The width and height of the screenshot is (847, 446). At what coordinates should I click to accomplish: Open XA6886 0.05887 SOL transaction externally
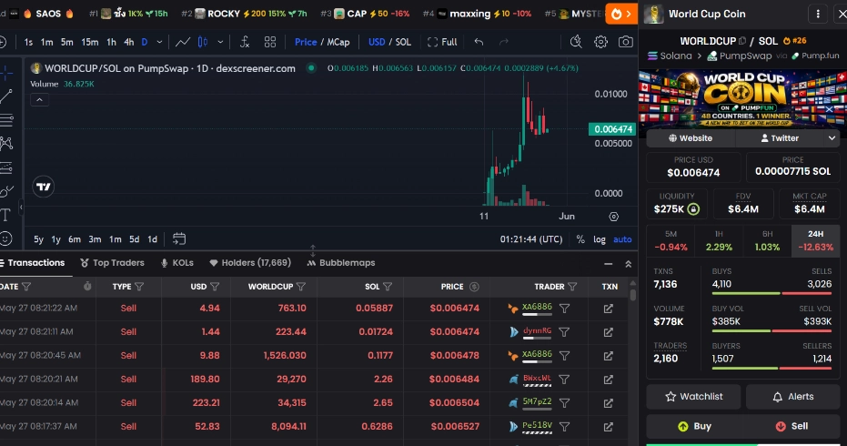tap(609, 309)
